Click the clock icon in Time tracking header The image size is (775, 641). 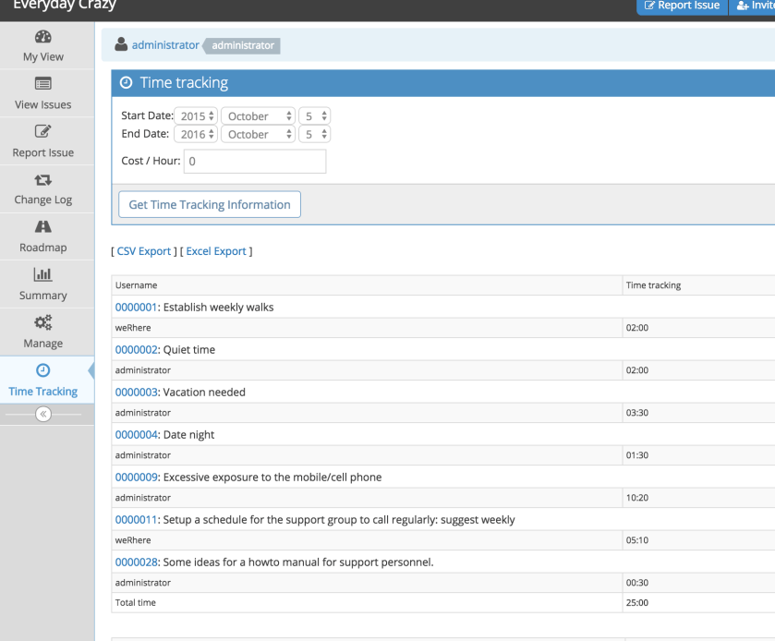coord(127,83)
